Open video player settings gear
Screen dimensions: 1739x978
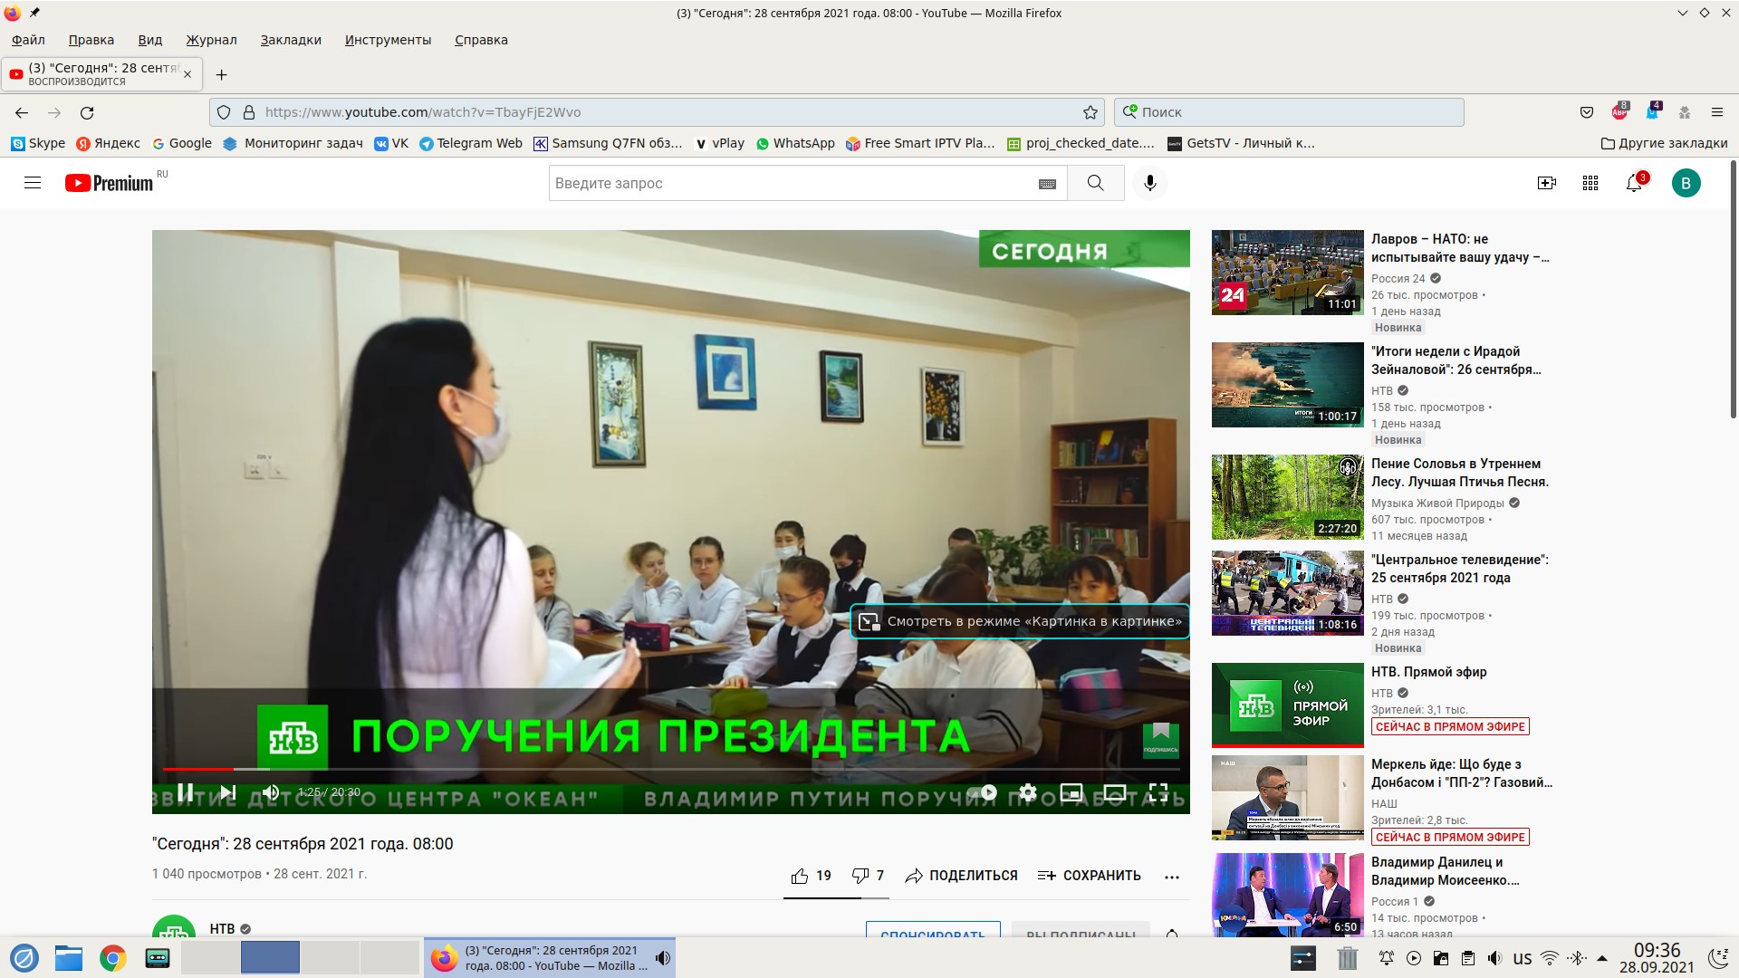pyautogui.click(x=1027, y=792)
